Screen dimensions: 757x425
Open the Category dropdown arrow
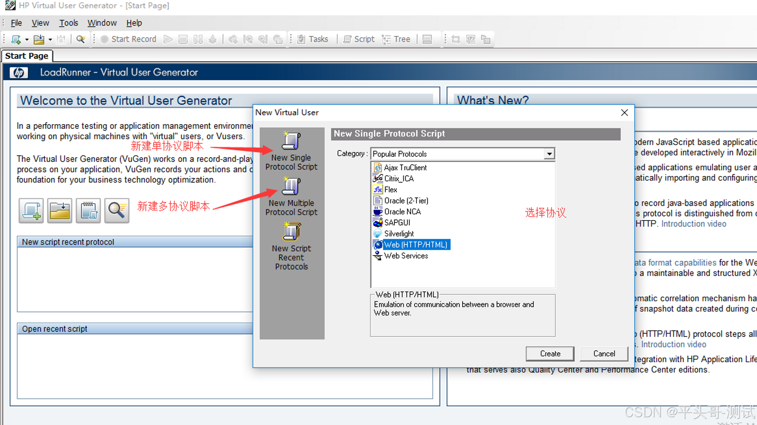[549, 154]
